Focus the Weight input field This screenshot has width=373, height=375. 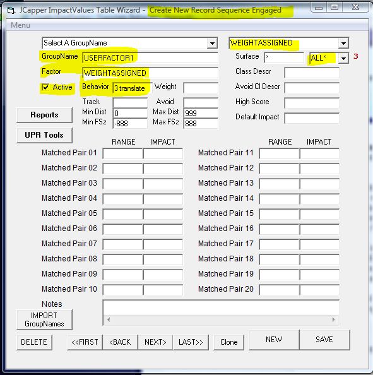click(201, 88)
